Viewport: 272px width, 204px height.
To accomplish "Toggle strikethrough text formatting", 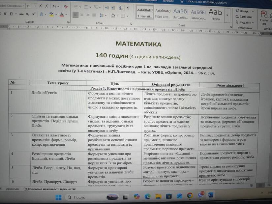I will [21, 14].
